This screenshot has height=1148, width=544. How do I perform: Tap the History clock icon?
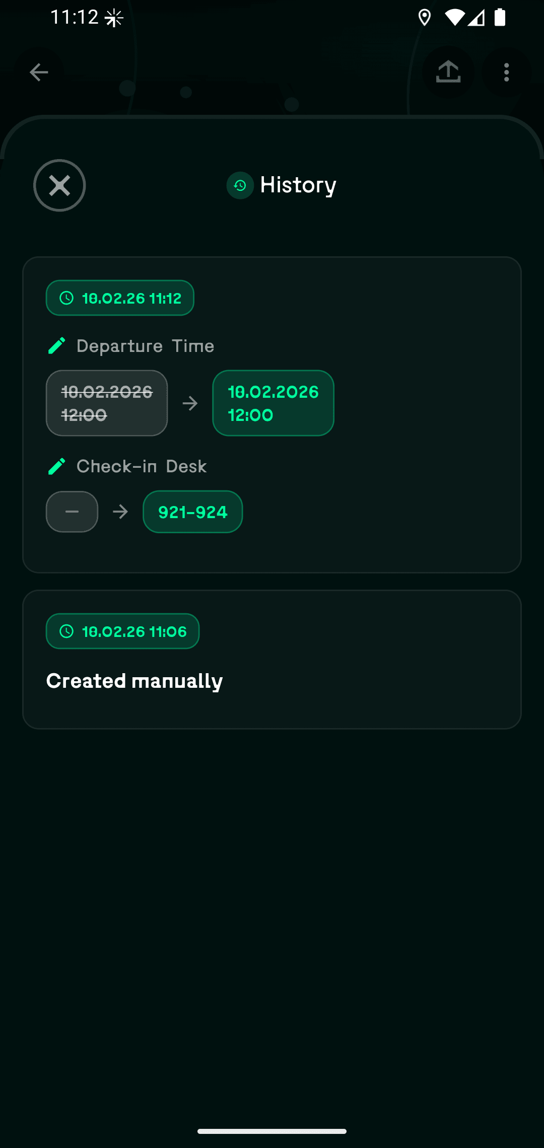click(x=240, y=185)
